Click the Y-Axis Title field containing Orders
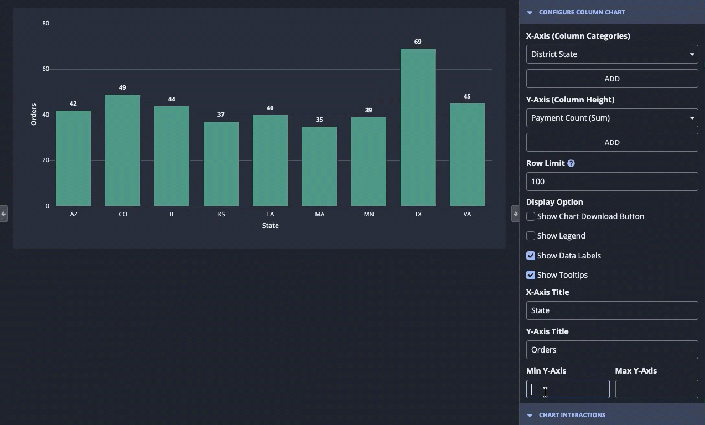Viewport: 705px width, 425px height. (612, 350)
